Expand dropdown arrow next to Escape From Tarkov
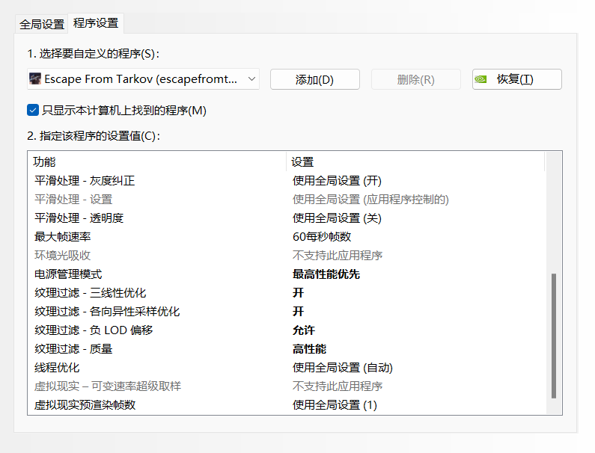Screen dimensions: 595x453 [251, 78]
